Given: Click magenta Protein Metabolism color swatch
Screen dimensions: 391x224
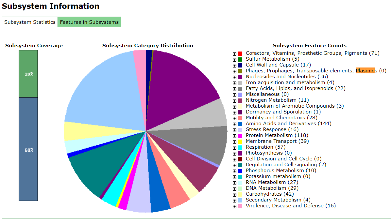Looking at the screenshot, I should tap(240, 136).
